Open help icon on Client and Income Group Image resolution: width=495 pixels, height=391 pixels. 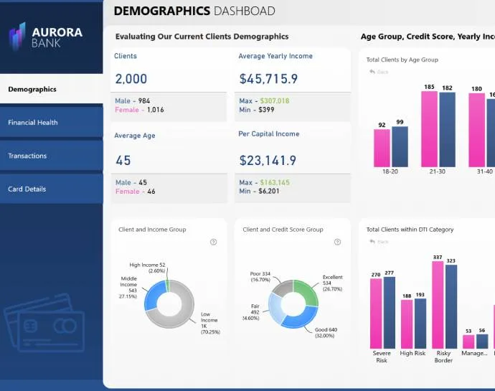[213, 242]
